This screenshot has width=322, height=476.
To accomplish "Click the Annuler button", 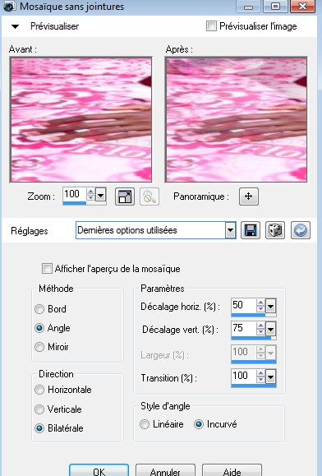I will click(165, 470).
